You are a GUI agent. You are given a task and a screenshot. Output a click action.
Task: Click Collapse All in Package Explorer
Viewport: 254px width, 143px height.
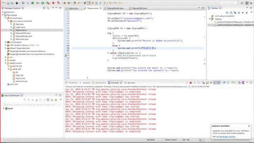tap(44, 8)
